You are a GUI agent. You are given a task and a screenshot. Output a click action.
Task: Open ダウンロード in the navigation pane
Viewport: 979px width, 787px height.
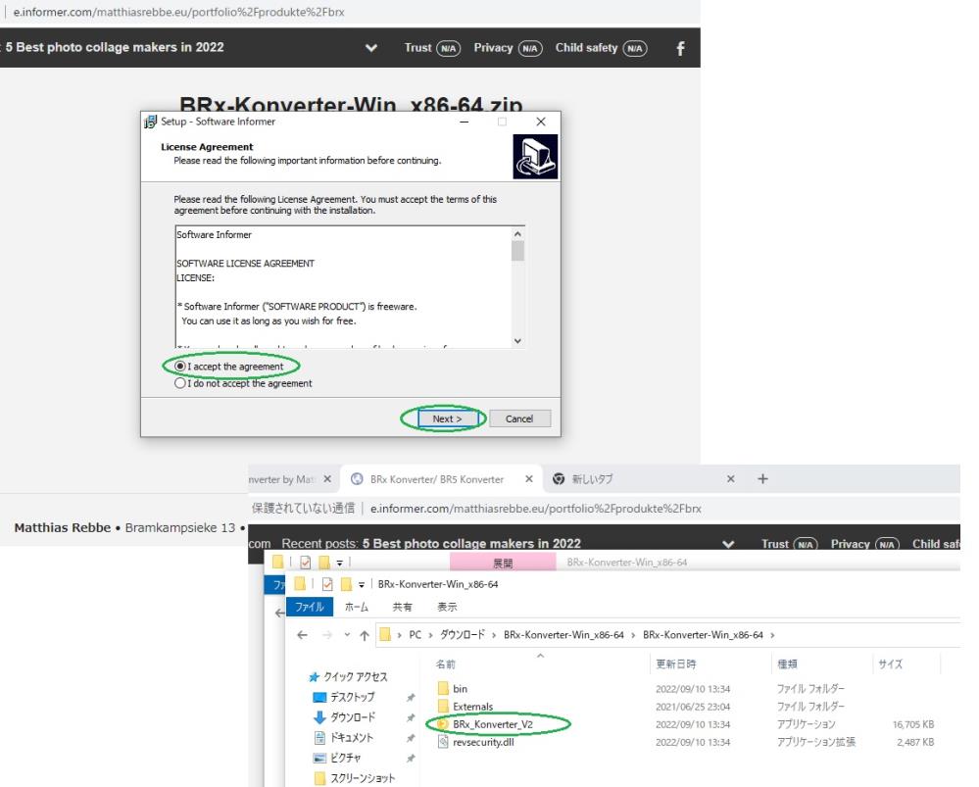(x=353, y=717)
